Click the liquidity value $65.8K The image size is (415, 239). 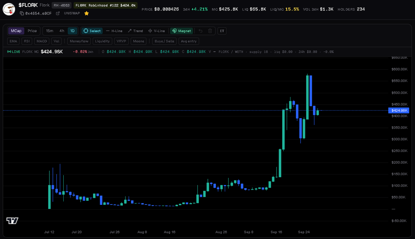pos(258,9)
